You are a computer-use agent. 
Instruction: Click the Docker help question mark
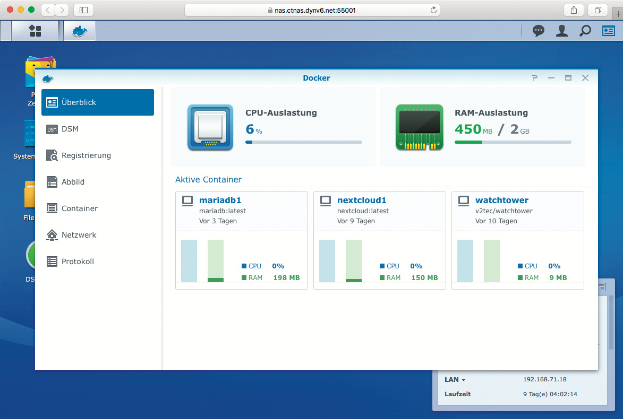point(534,78)
